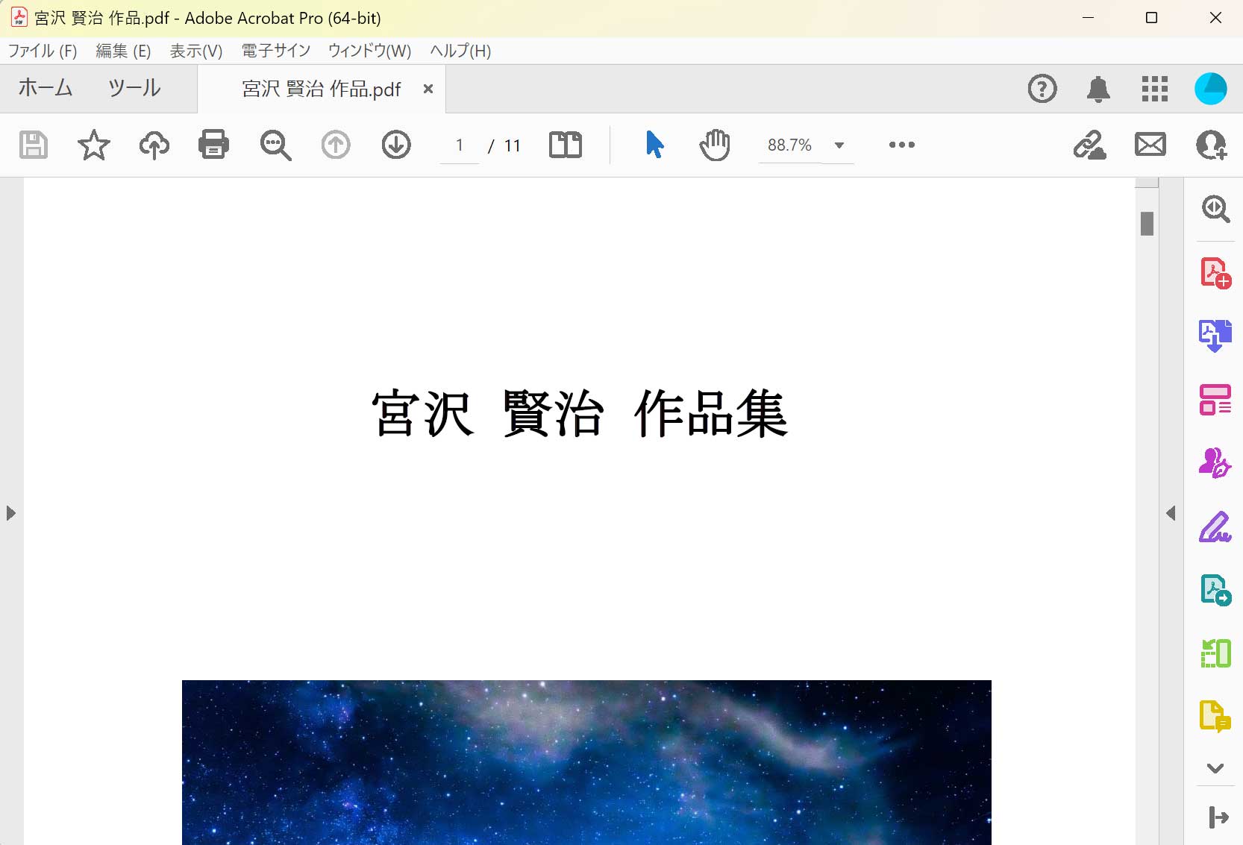Go to previous page arrow
The image size is (1243, 845).
336,145
